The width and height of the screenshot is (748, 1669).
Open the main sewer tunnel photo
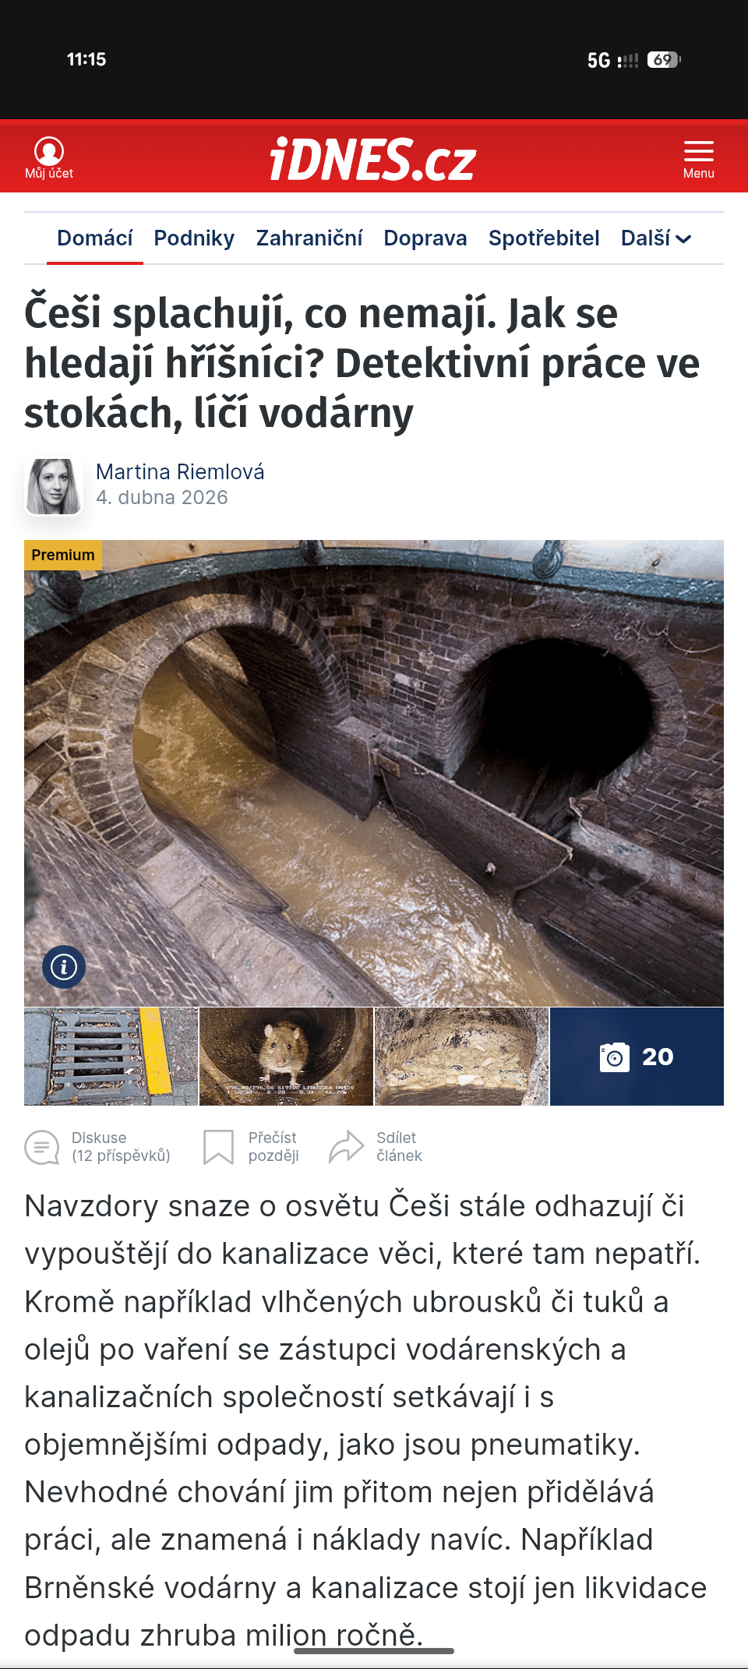click(x=374, y=773)
